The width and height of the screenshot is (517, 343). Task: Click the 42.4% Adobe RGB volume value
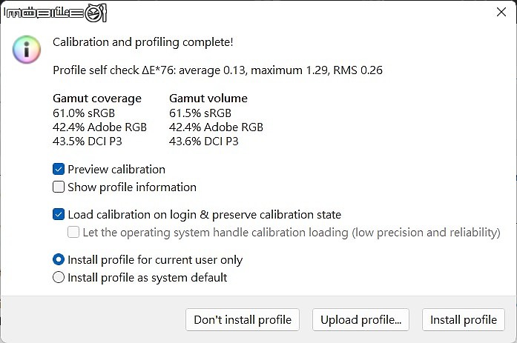pyautogui.click(x=216, y=127)
